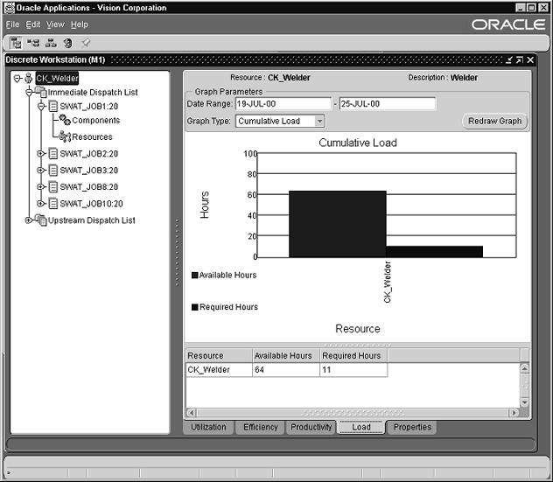Click the Required Hours column header
This screenshot has width=553, height=482.
click(353, 356)
